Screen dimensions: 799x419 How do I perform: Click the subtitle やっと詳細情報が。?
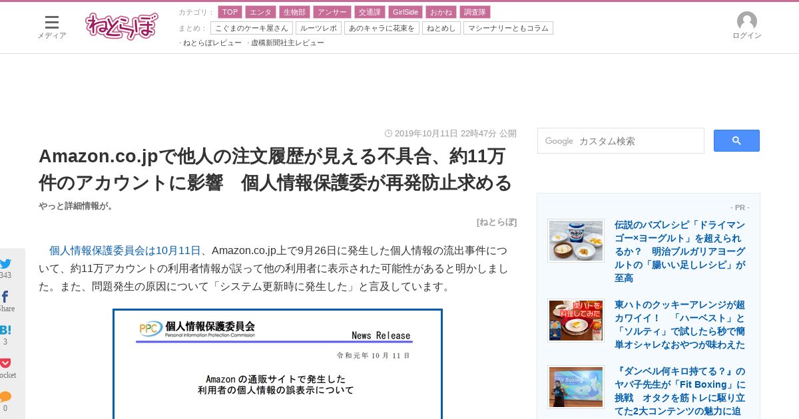click(x=76, y=206)
